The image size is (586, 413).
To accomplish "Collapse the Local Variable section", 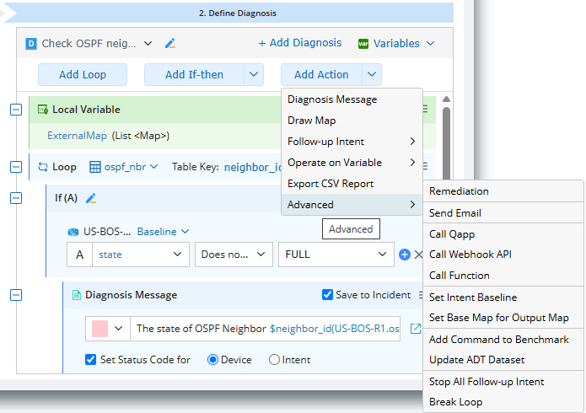I will pyautogui.click(x=15, y=110).
